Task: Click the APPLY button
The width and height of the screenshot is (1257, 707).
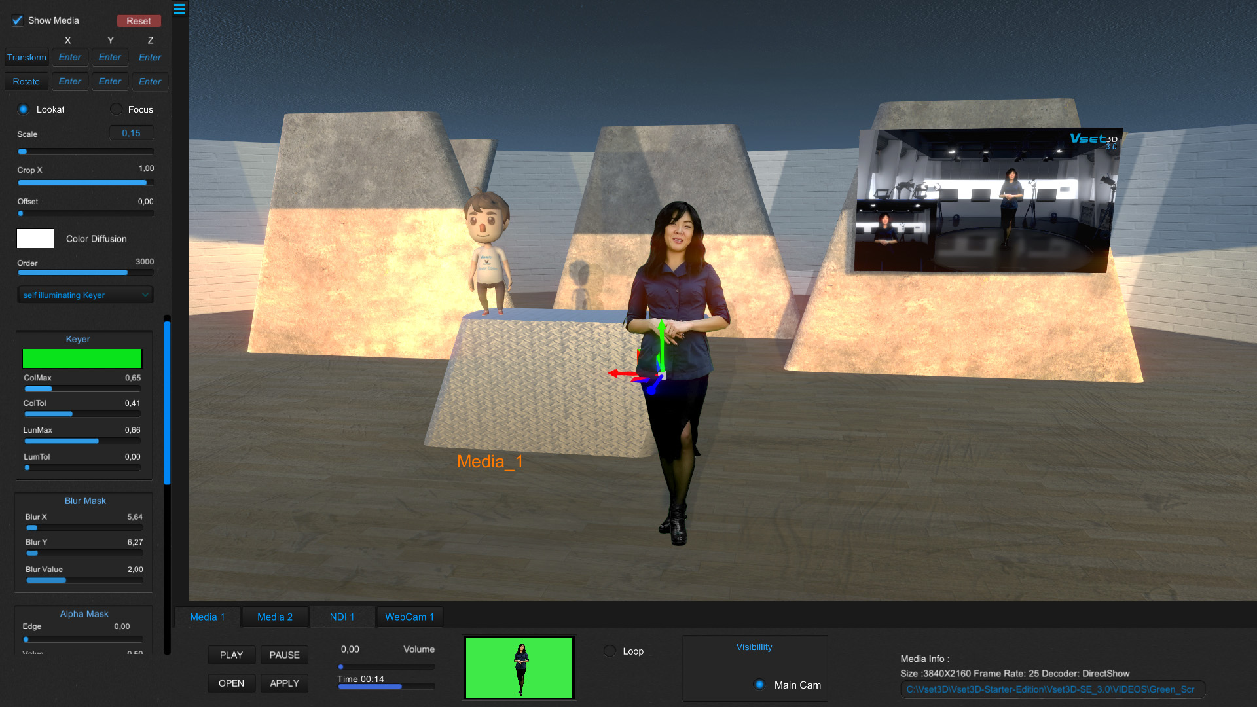Action: [x=285, y=683]
